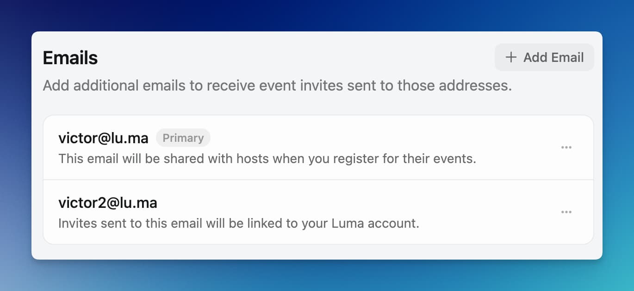This screenshot has height=291, width=634.
Task: Select the victor@lu.ma email address text
Action: click(x=103, y=138)
